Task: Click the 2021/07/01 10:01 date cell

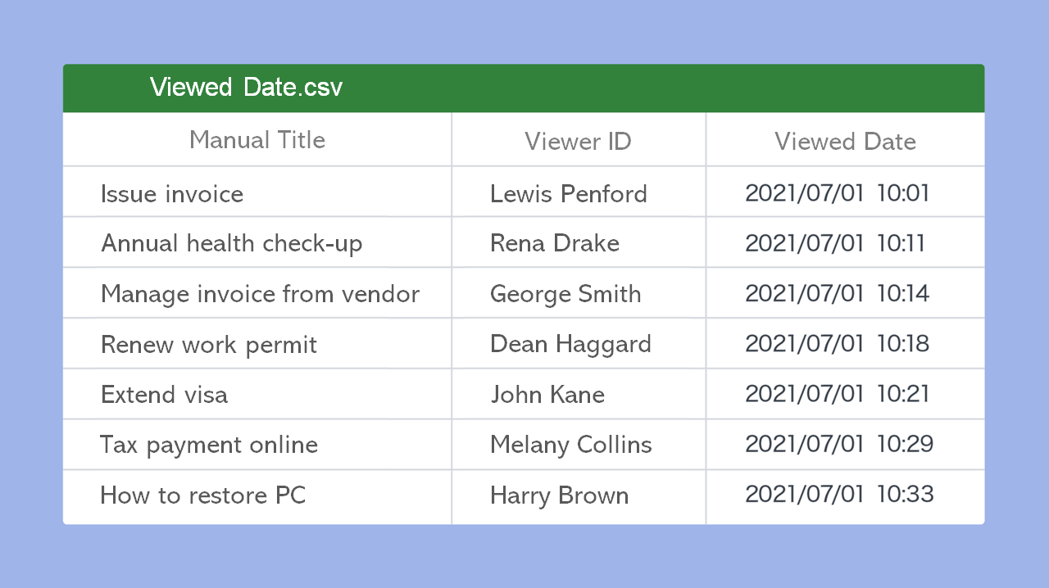Action: click(837, 193)
